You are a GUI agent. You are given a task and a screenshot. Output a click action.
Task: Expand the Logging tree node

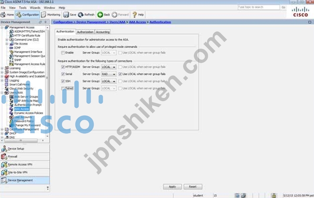[x=2, y=80]
